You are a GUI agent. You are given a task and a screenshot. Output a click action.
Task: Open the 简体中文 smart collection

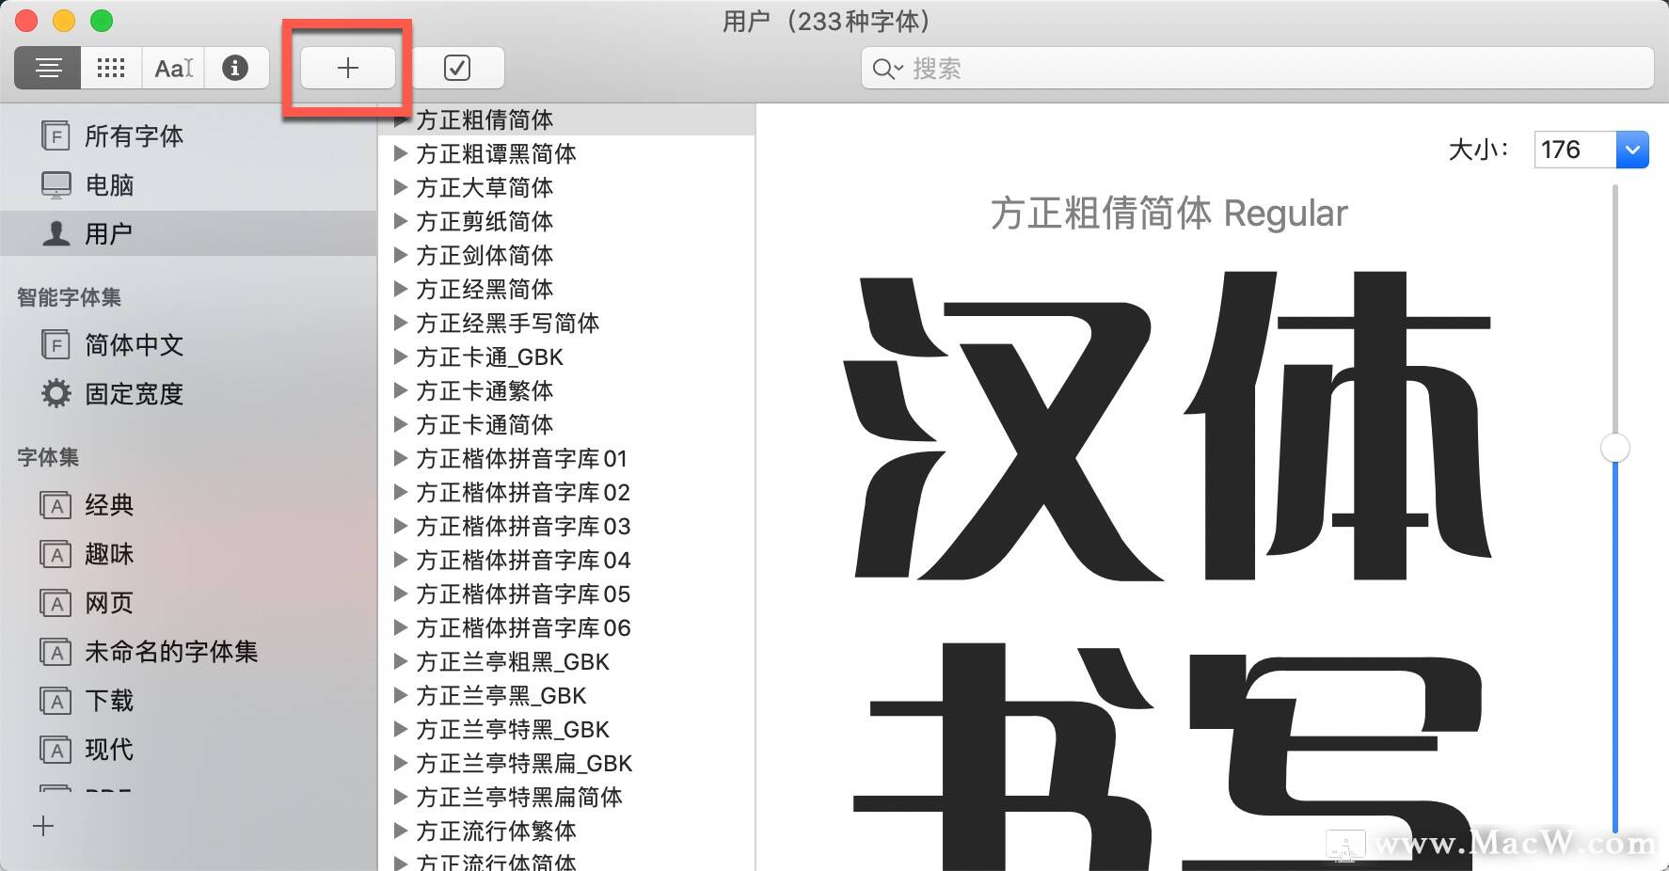(132, 345)
